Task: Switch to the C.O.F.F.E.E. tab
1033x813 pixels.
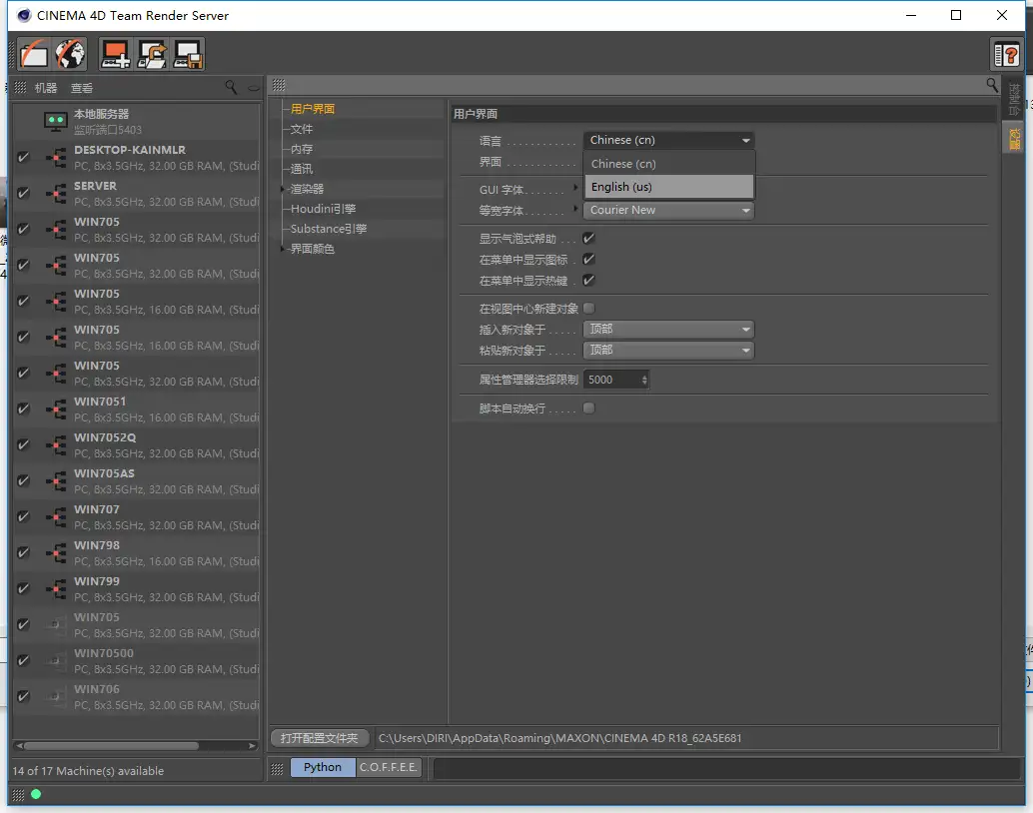Action: coord(389,767)
